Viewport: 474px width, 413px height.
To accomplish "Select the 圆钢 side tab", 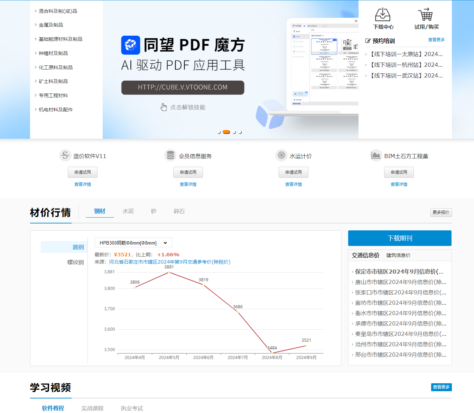I will click(64, 247).
